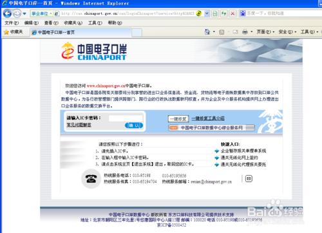The image size is (322, 233).
Task: Open the 页面 command bar dropdown
Action: pos(265,32)
